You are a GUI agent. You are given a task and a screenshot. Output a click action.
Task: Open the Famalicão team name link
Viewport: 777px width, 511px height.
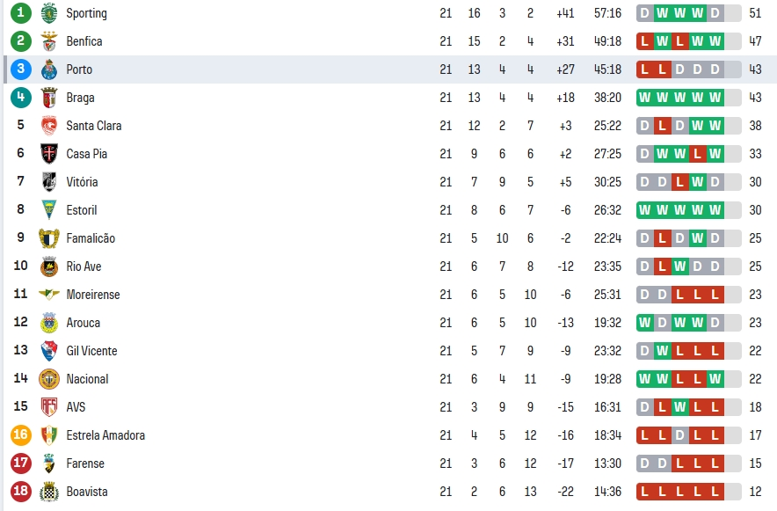coord(91,238)
